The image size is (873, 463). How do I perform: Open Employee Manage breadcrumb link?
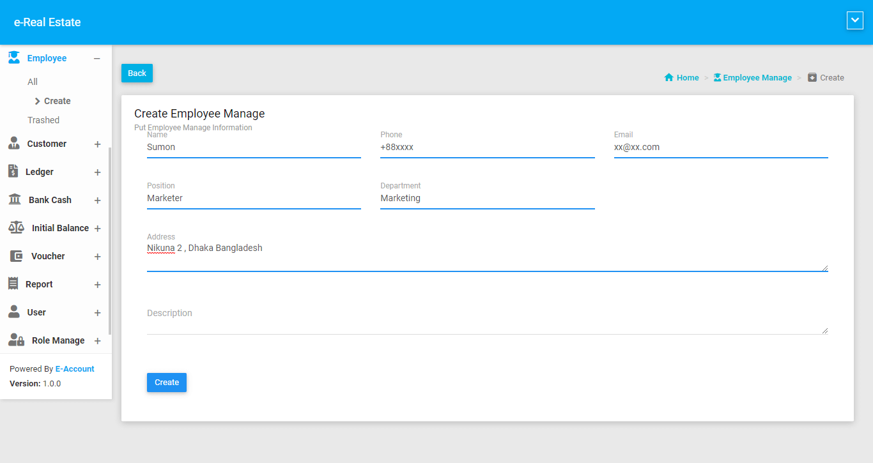tap(757, 78)
